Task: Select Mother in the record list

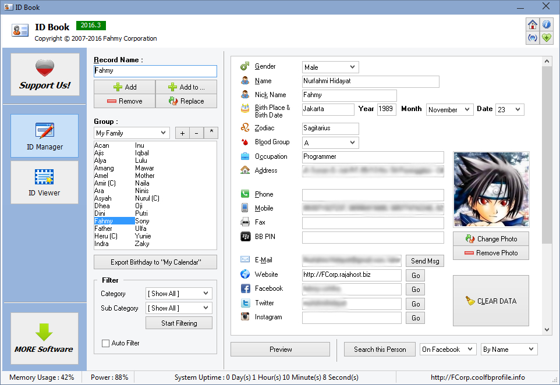Action: pyautogui.click(x=145, y=176)
